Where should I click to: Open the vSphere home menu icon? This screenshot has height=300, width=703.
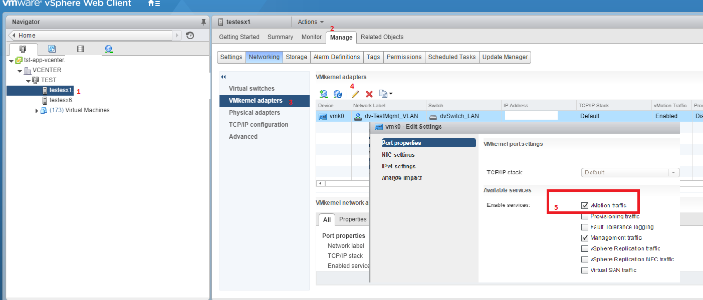click(x=154, y=4)
